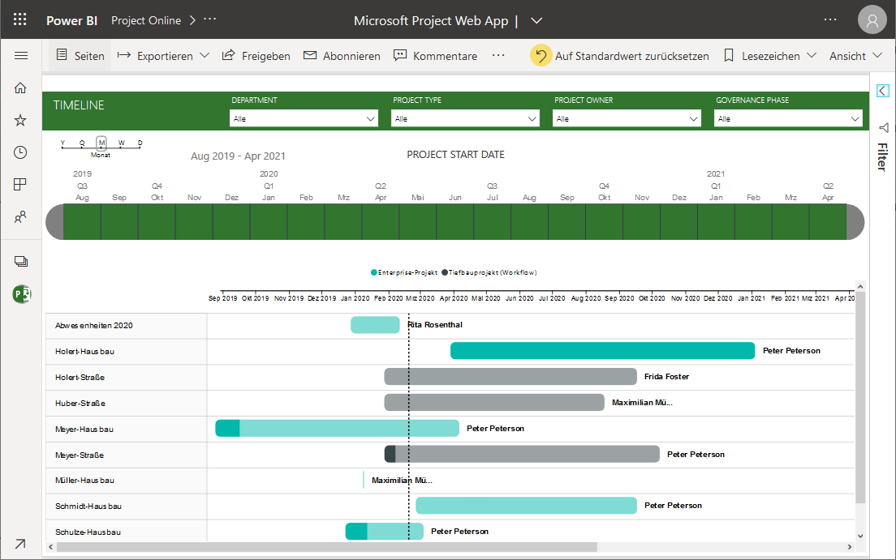The image size is (896, 560).
Task: Click the Schulze-Hausbau row label
Action: pos(88,532)
